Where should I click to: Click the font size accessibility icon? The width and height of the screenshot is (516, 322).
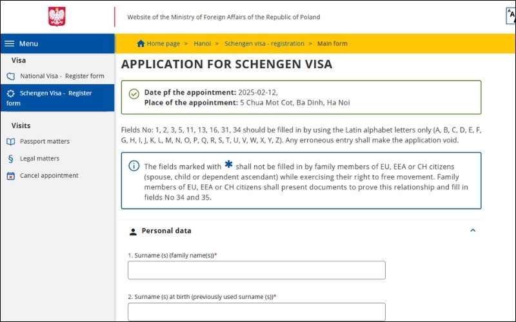511,17
